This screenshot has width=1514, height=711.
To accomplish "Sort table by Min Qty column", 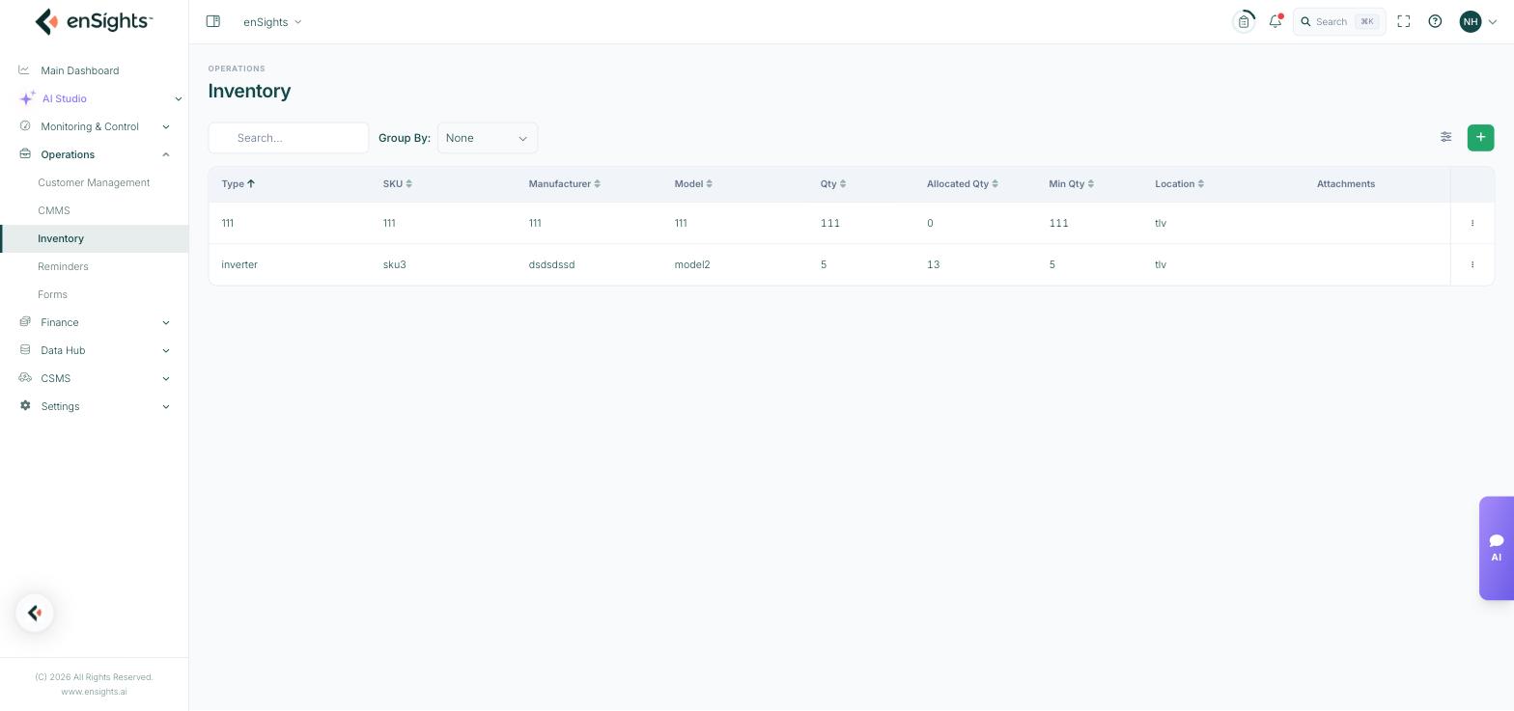I will point(1072,183).
